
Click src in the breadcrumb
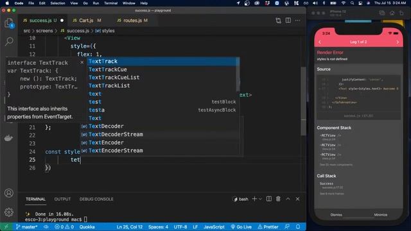click(x=27, y=31)
